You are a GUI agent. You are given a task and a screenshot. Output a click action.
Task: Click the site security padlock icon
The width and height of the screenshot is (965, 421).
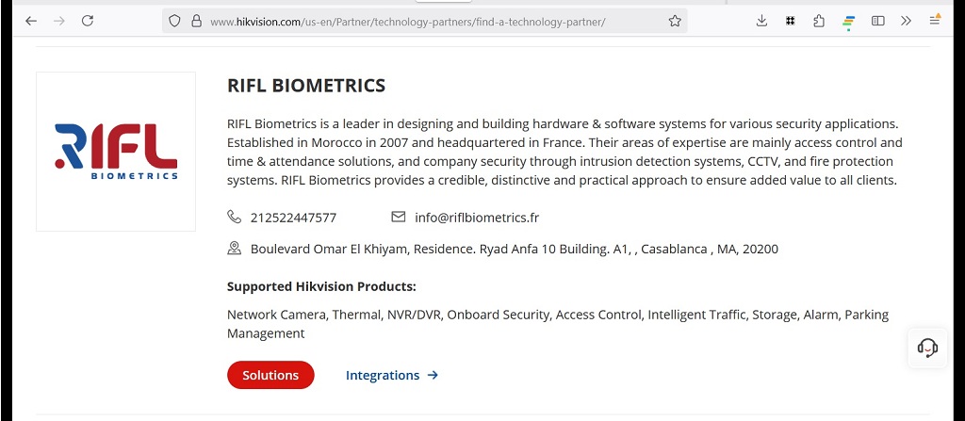[196, 21]
